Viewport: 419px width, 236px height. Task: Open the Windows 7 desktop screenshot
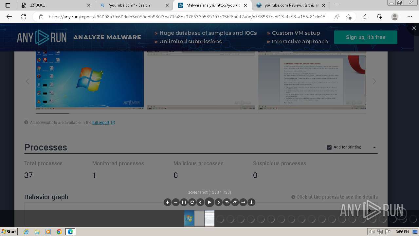click(90, 80)
